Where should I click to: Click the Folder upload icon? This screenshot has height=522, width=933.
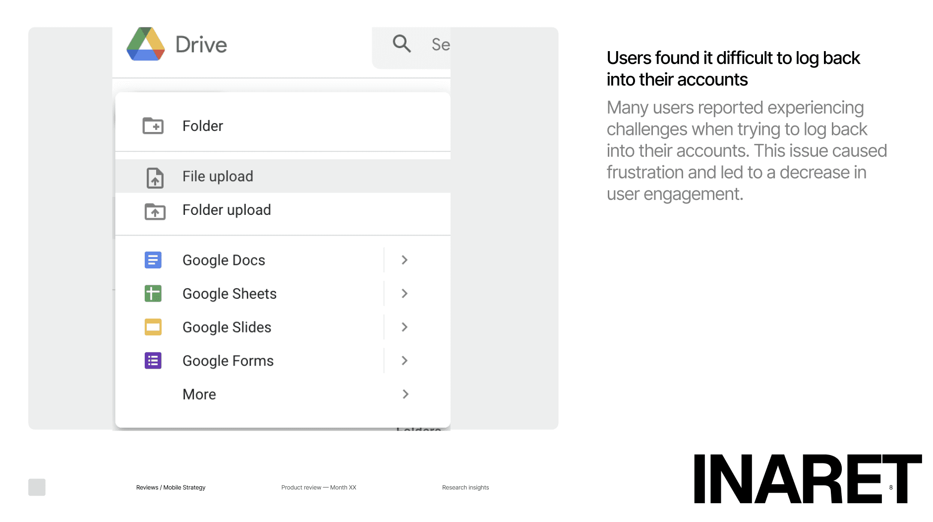(x=155, y=211)
